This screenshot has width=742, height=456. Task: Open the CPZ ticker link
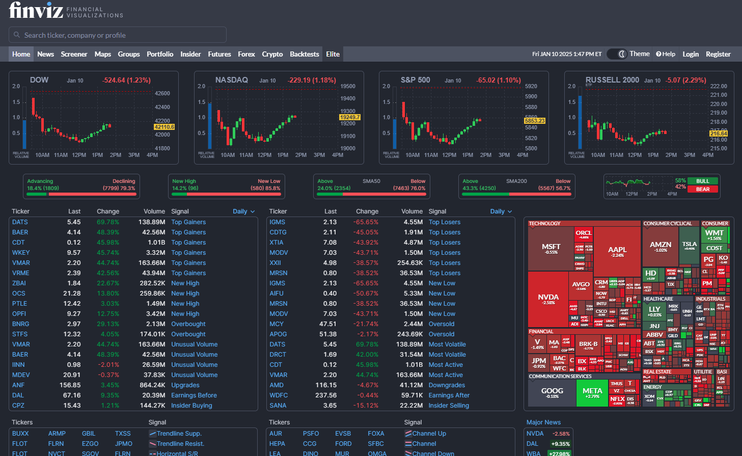18,406
